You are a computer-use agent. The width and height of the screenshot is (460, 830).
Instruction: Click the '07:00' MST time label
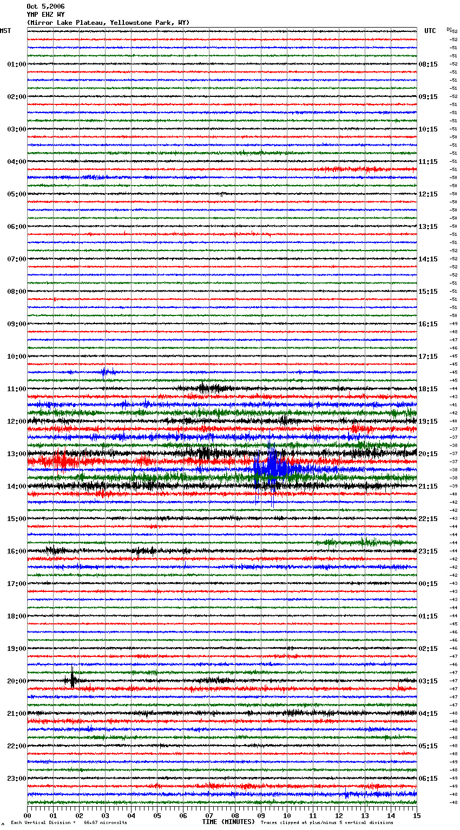17,259
